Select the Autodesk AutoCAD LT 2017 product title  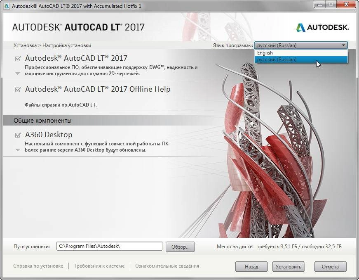point(76,58)
